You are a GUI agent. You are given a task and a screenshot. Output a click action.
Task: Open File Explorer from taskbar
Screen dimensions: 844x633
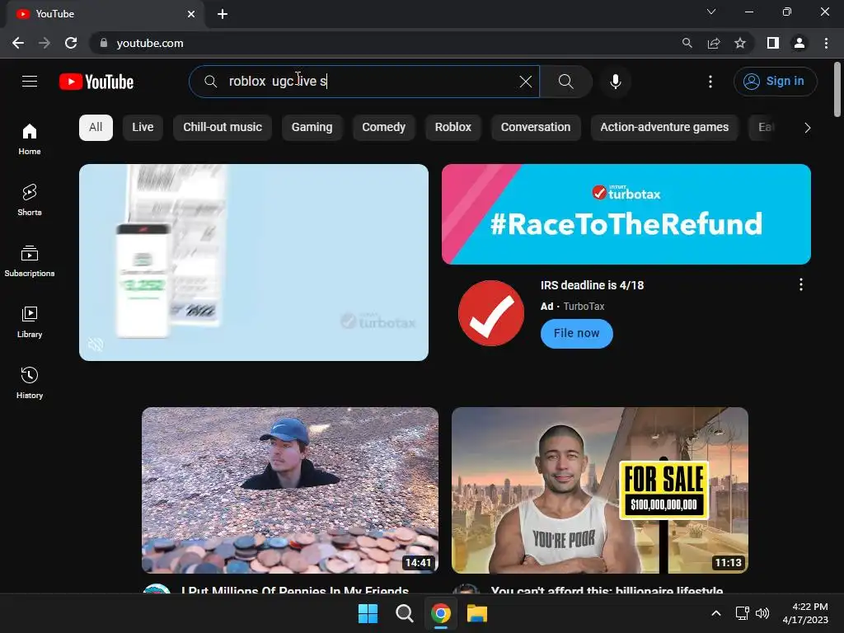pyautogui.click(x=477, y=613)
